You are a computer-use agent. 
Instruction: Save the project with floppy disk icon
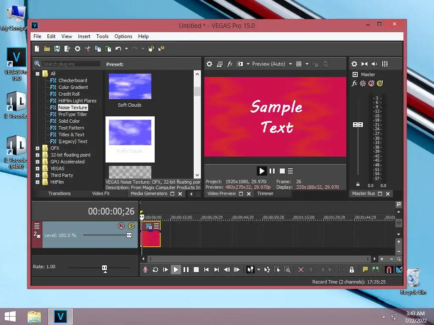(x=57, y=49)
